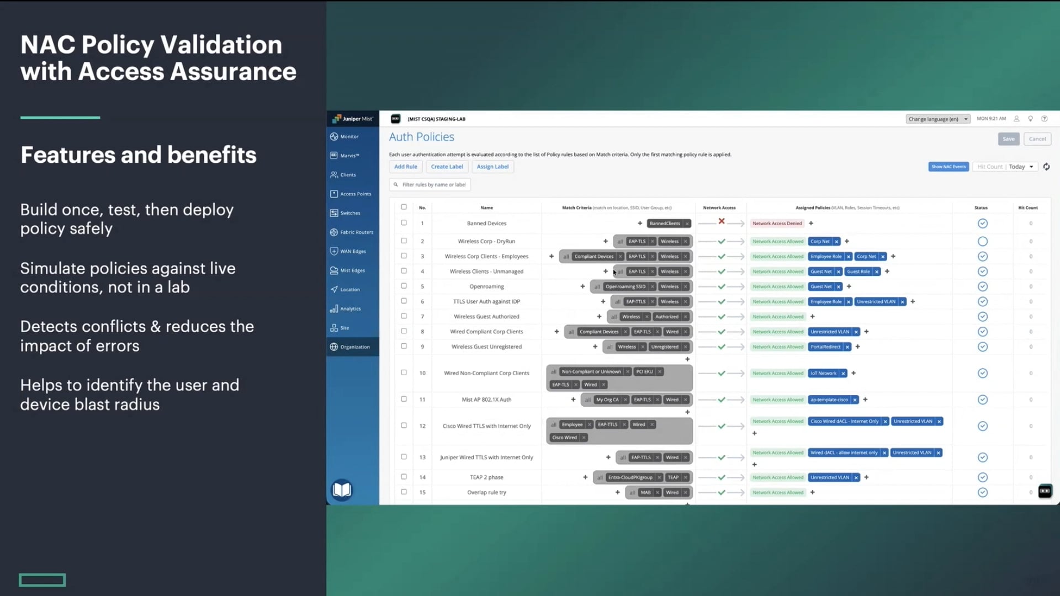The image size is (1060, 596).
Task: Click the Overlap rule try rule name
Action: point(486,492)
